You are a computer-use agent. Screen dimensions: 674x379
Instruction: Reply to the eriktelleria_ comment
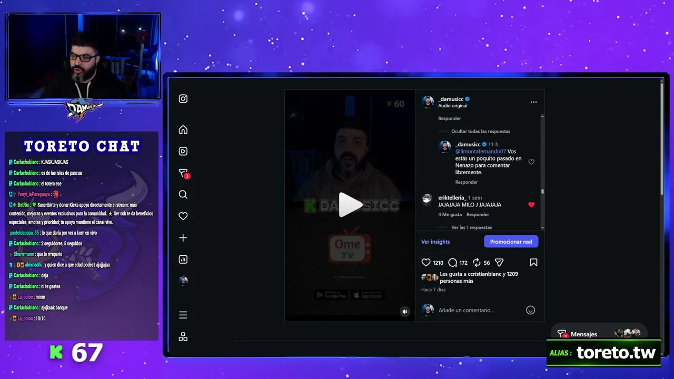point(478,215)
